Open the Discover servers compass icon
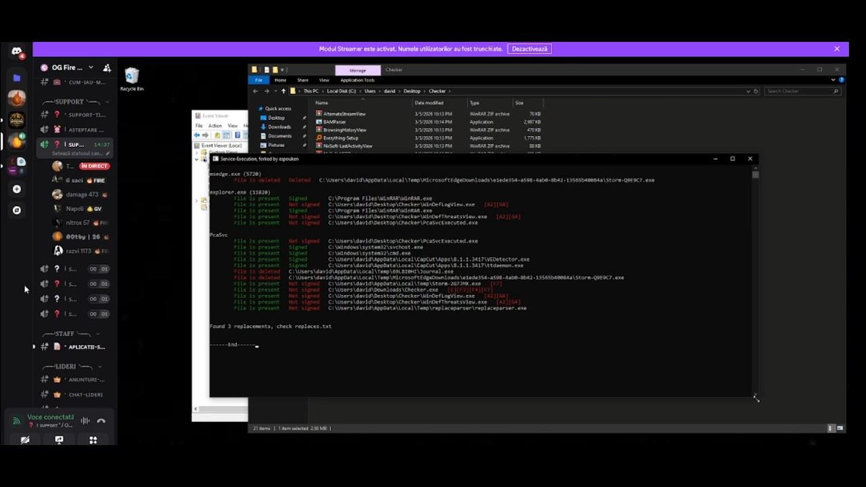Screen dimensions: 866x487 click(x=17, y=210)
